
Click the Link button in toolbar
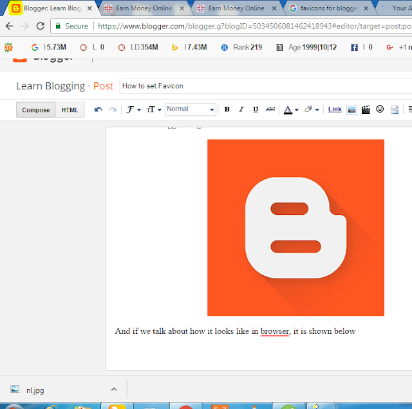pos(335,110)
